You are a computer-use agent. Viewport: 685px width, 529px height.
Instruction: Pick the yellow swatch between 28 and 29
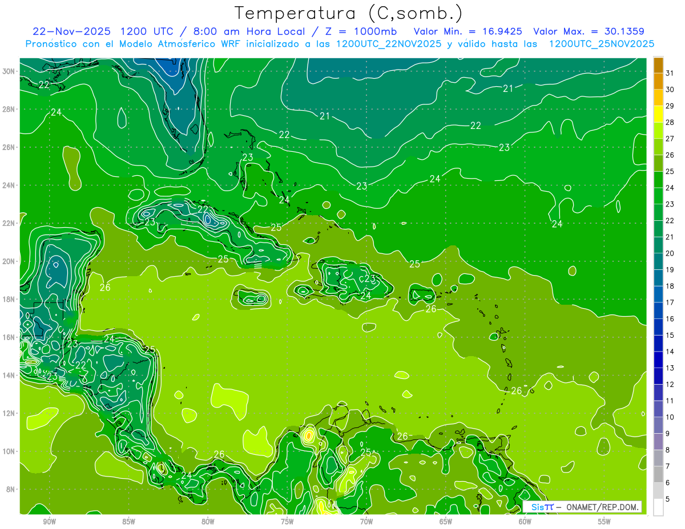pyautogui.click(x=658, y=114)
